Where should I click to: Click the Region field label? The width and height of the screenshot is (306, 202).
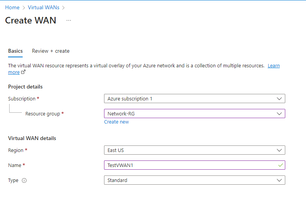point(16,150)
